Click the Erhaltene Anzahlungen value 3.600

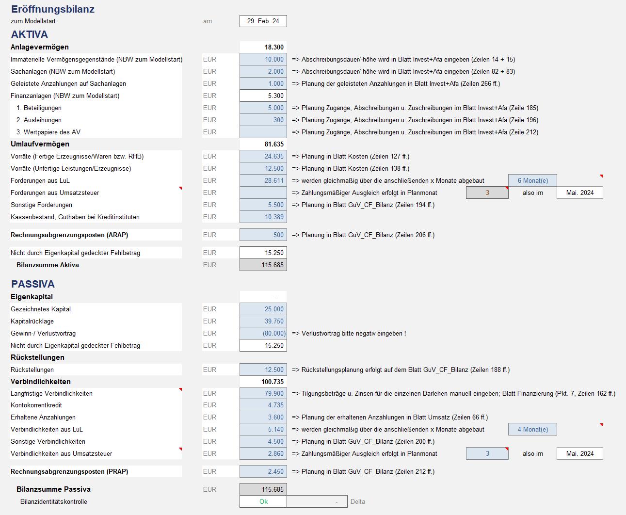263,417
